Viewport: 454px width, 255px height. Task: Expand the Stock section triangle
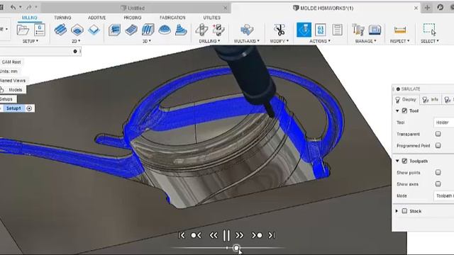coord(397,211)
